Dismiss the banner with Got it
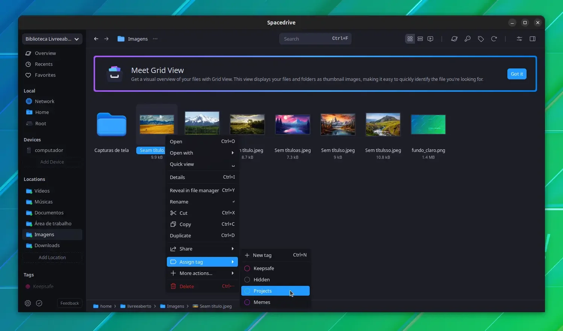This screenshot has height=331, width=563. [x=517, y=74]
